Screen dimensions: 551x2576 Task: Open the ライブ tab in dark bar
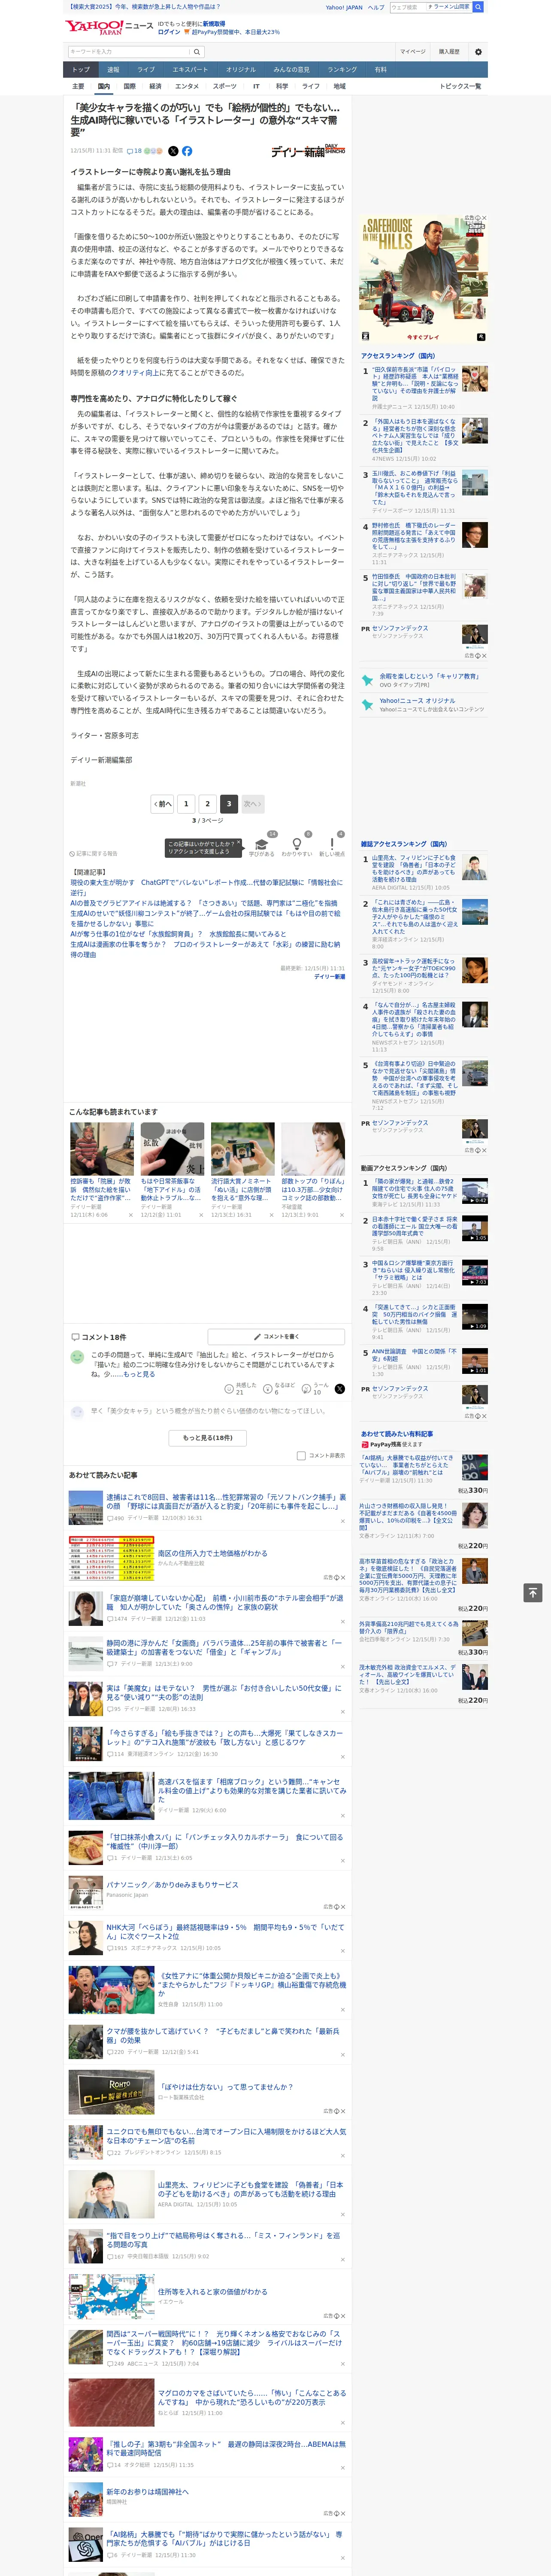point(146,69)
